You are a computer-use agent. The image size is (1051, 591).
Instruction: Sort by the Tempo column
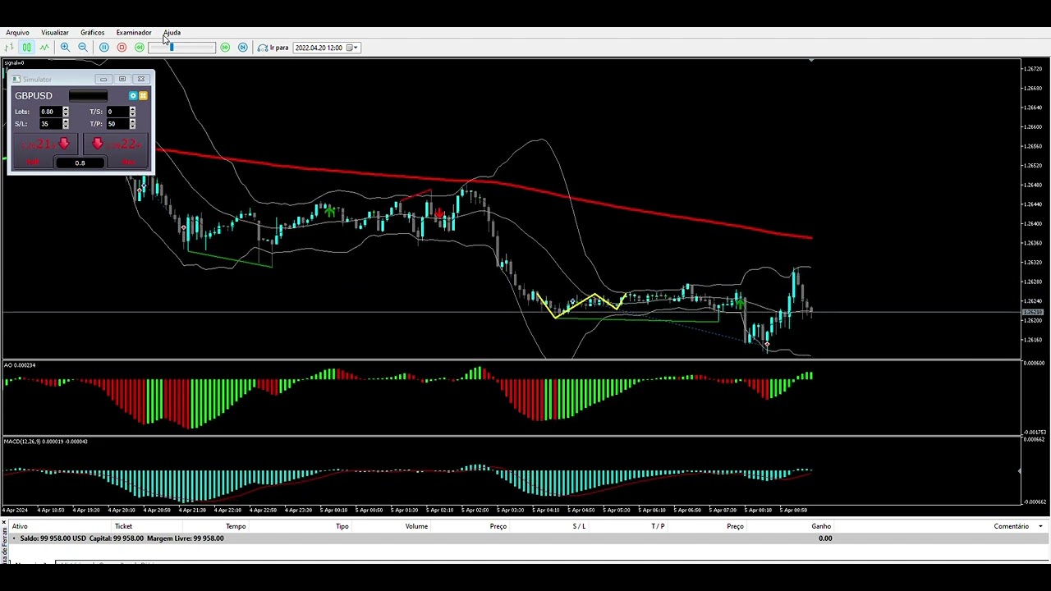tap(236, 526)
